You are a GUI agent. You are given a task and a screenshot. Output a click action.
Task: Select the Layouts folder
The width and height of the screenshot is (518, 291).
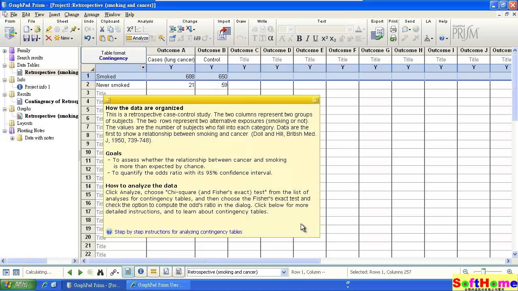coord(25,123)
